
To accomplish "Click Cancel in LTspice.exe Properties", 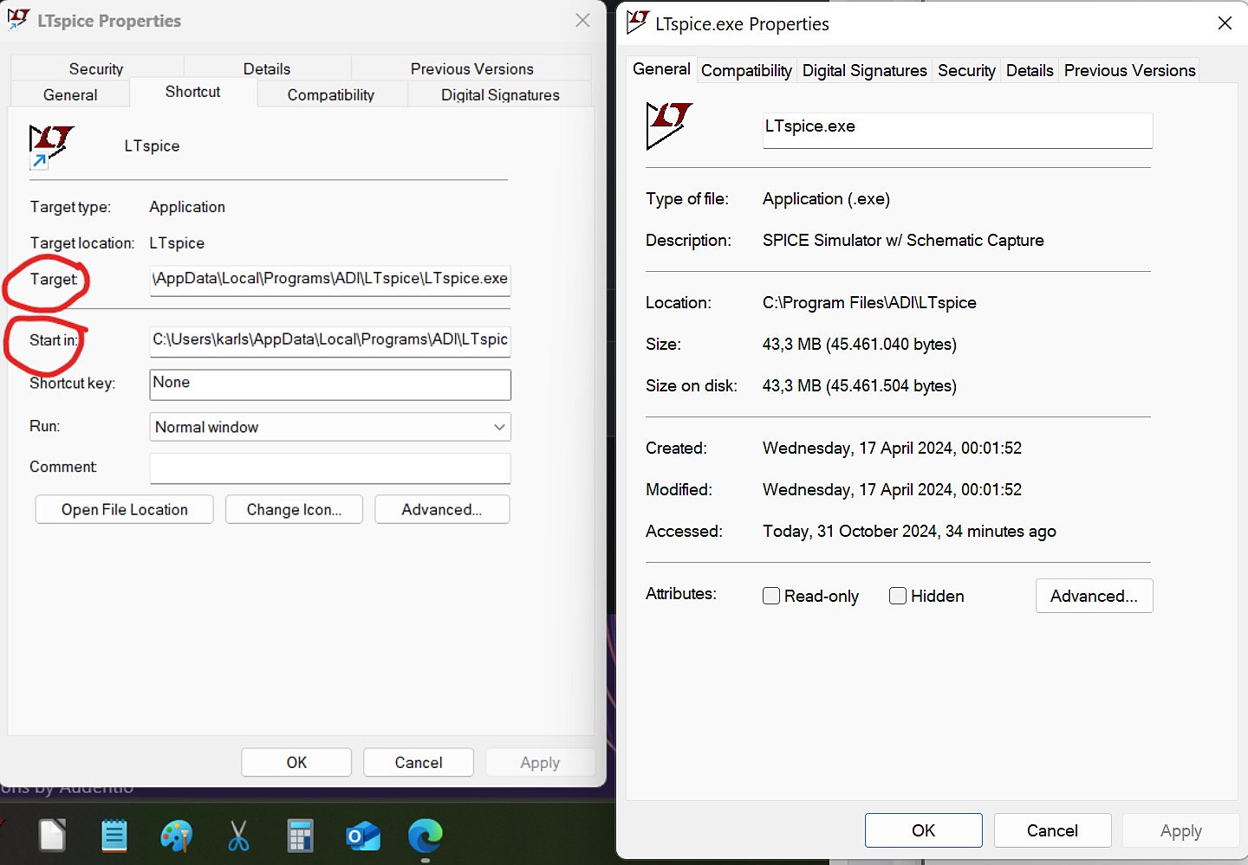I will click(x=1052, y=830).
